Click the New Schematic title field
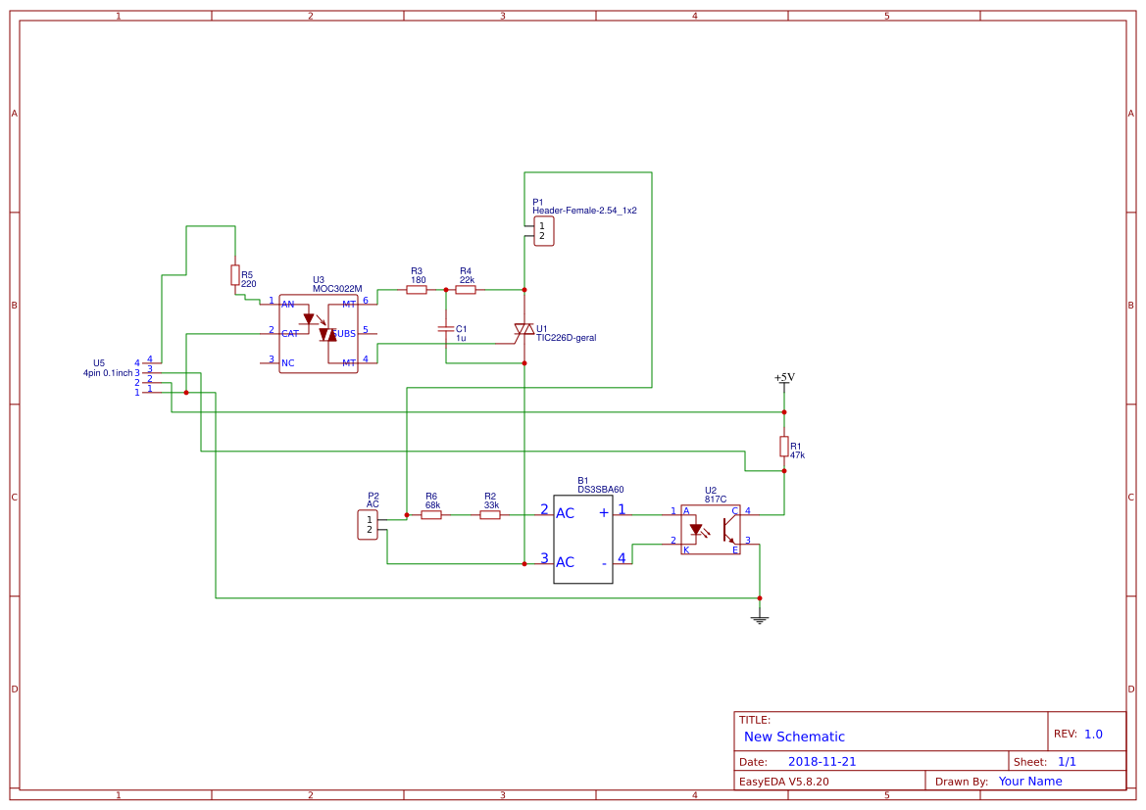 pyautogui.click(x=794, y=737)
